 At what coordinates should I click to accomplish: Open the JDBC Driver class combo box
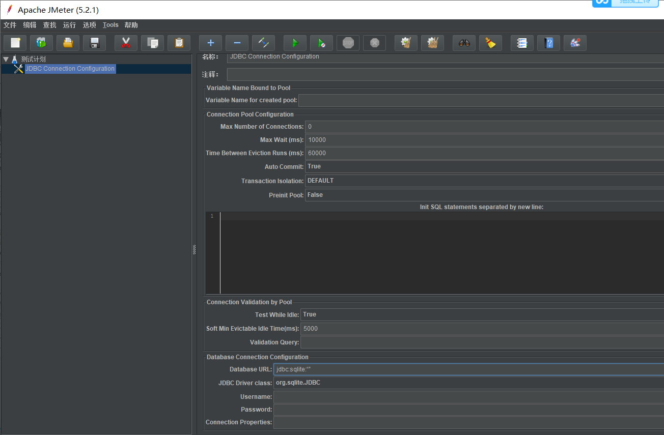click(468, 383)
